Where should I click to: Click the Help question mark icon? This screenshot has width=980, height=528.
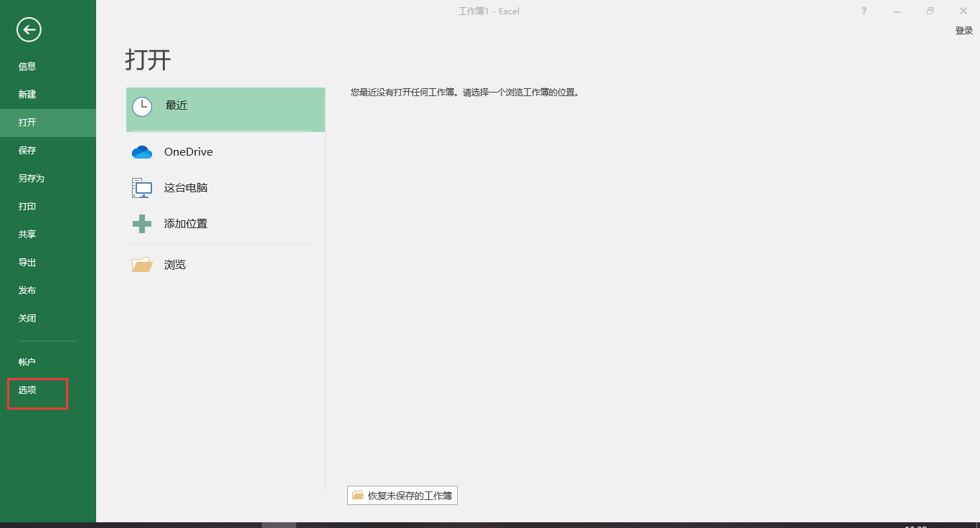[x=864, y=11]
